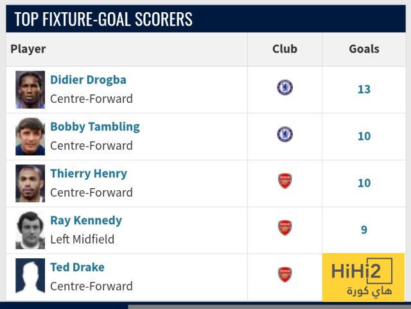Click the HiHi2 watermark logo
The width and height of the screenshot is (411, 309).
pos(363,278)
